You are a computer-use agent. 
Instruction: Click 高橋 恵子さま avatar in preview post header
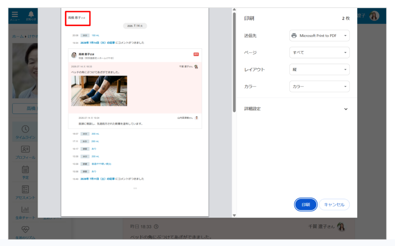[x=74, y=55]
